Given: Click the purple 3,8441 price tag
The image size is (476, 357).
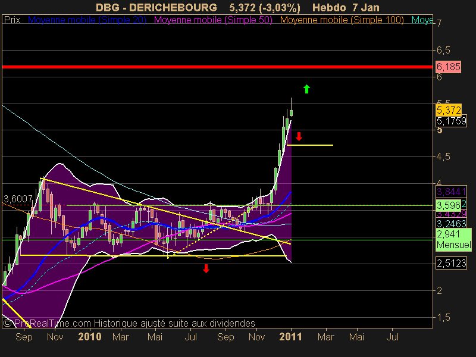Looking at the screenshot, I should click(x=451, y=192).
